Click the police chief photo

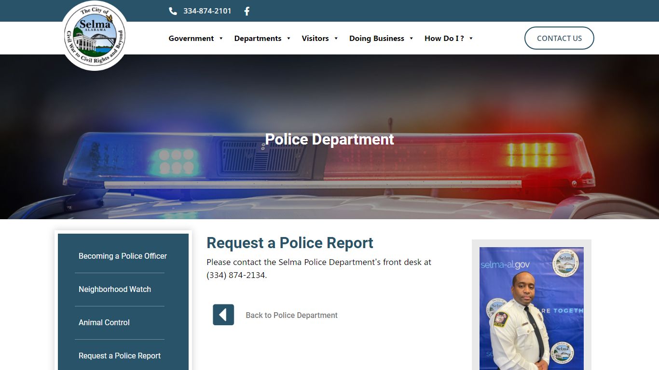point(532,308)
